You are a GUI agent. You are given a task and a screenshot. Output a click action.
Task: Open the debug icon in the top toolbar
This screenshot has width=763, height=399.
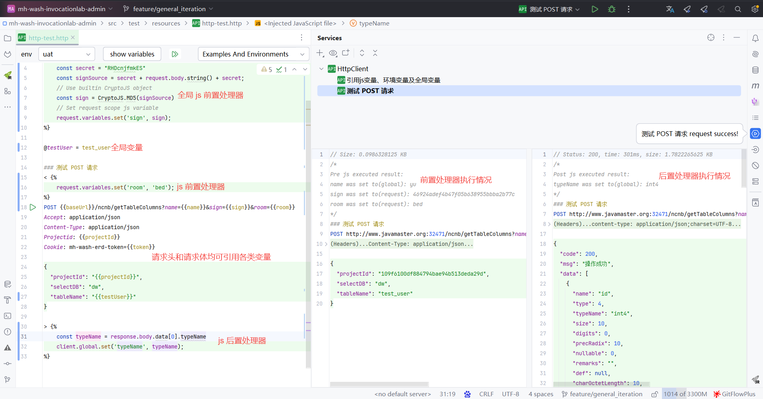pyautogui.click(x=612, y=9)
